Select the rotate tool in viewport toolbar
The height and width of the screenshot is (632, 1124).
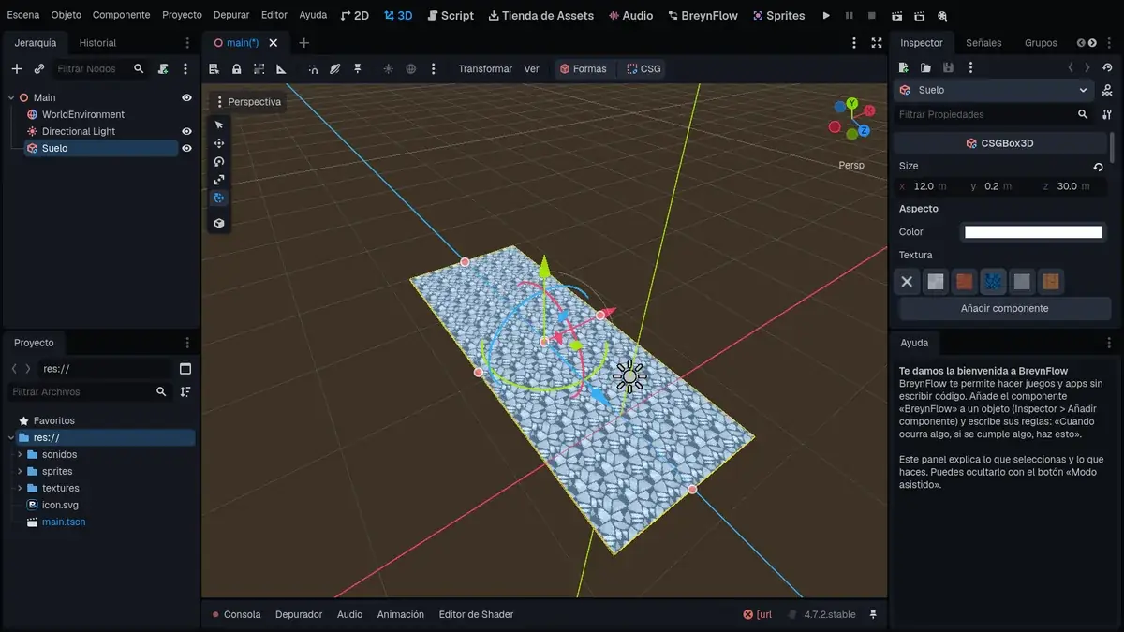point(219,161)
